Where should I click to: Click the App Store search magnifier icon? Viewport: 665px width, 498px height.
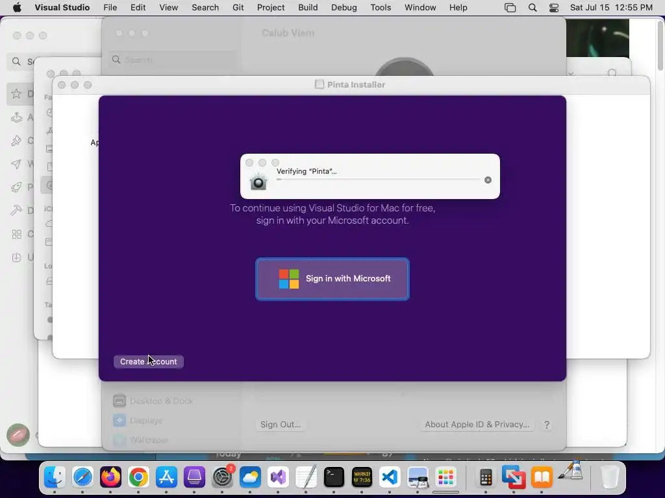click(x=16, y=62)
